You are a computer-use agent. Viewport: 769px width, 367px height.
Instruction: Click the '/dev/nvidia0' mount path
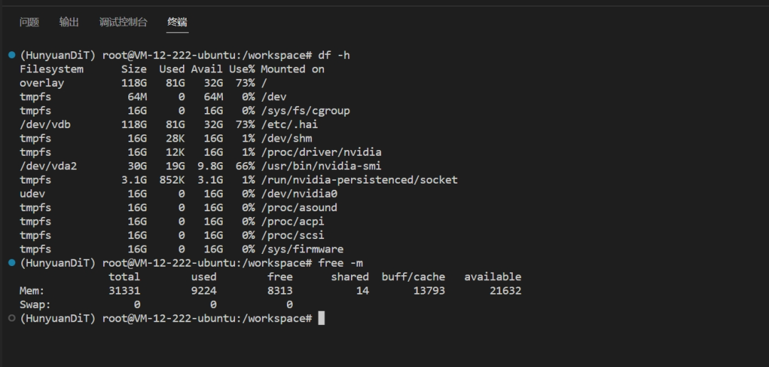click(x=298, y=193)
